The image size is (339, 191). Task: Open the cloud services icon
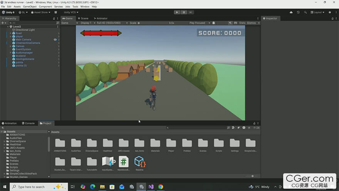[291, 12]
